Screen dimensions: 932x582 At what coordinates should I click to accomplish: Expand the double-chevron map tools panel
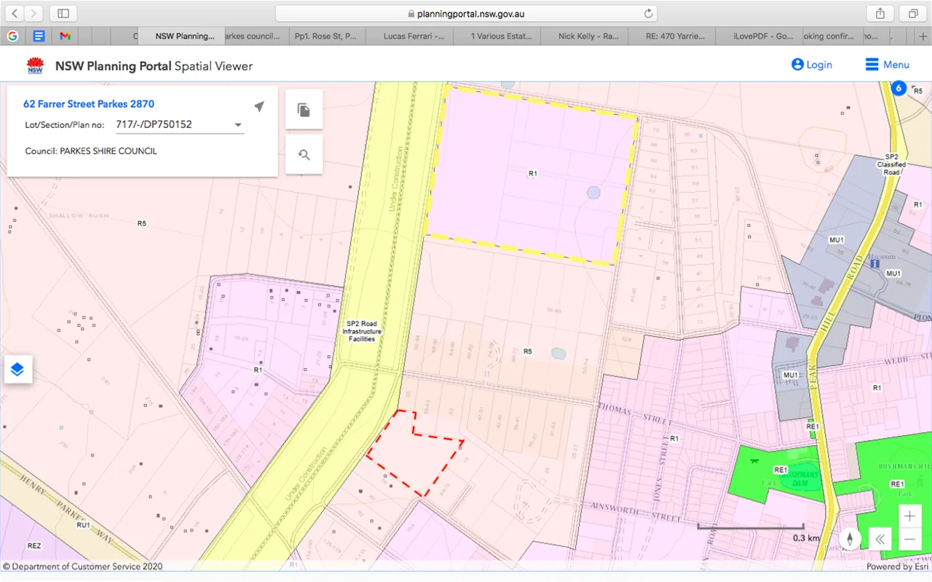pyautogui.click(x=880, y=539)
